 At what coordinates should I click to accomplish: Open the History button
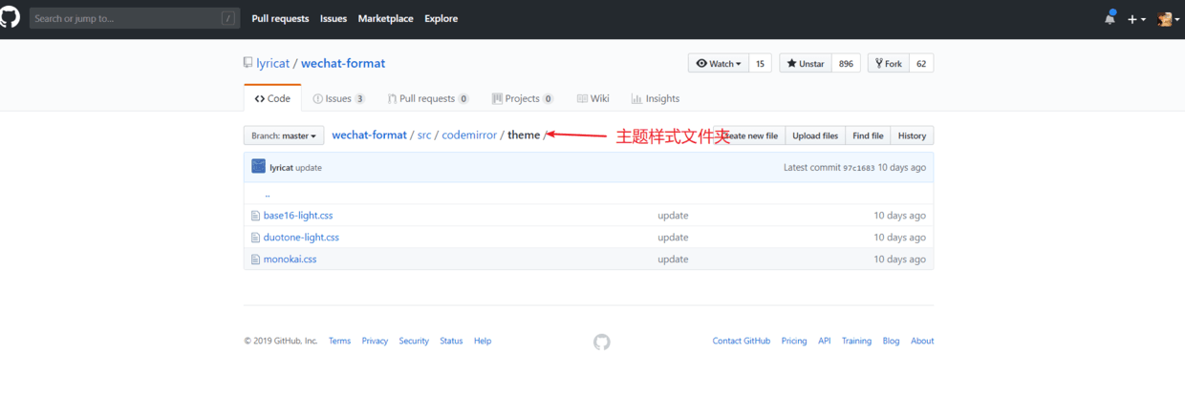click(912, 135)
